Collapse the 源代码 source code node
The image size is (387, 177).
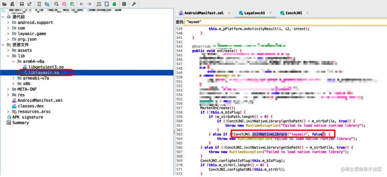pos(3,17)
